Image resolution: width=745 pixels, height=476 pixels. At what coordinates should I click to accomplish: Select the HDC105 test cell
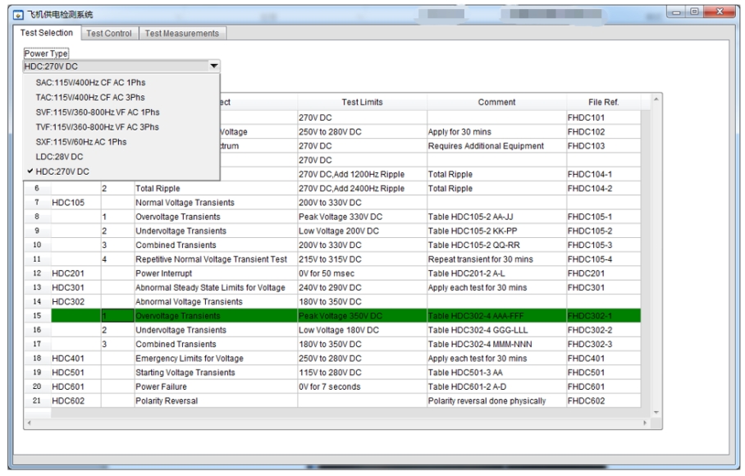pos(76,203)
